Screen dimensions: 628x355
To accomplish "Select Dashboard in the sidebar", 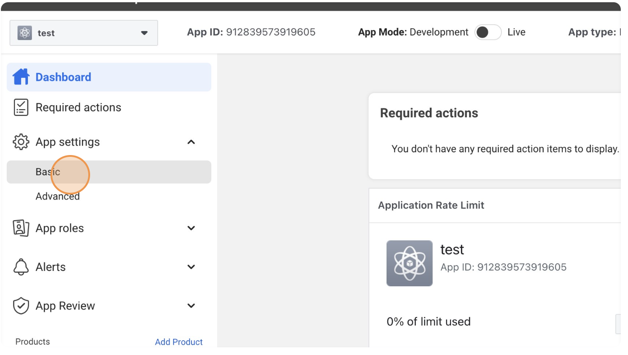I will [109, 77].
